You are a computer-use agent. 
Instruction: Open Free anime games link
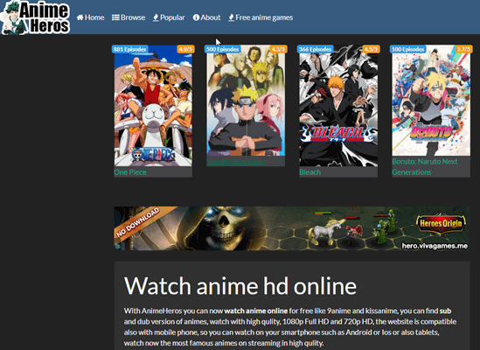point(261,17)
